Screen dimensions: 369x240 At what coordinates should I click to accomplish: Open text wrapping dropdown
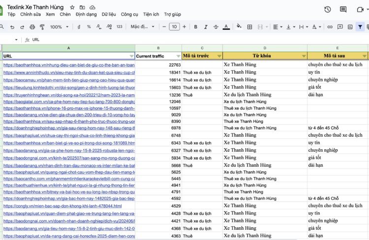click(304, 27)
